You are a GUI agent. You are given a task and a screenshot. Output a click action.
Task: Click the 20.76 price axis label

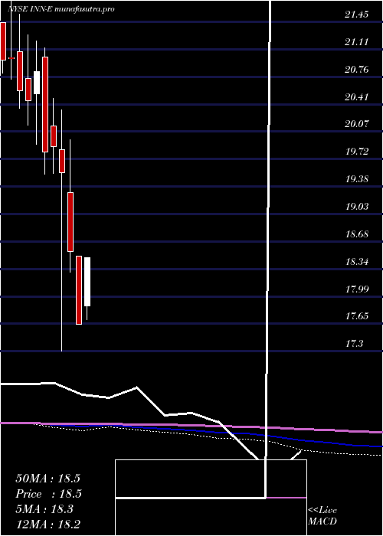click(x=357, y=70)
